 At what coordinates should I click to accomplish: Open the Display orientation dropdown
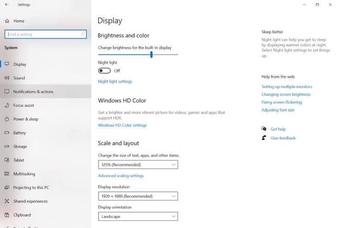click(138, 216)
